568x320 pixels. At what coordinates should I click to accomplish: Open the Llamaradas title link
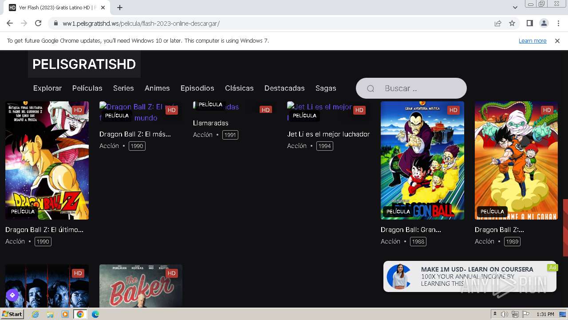point(211,123)
